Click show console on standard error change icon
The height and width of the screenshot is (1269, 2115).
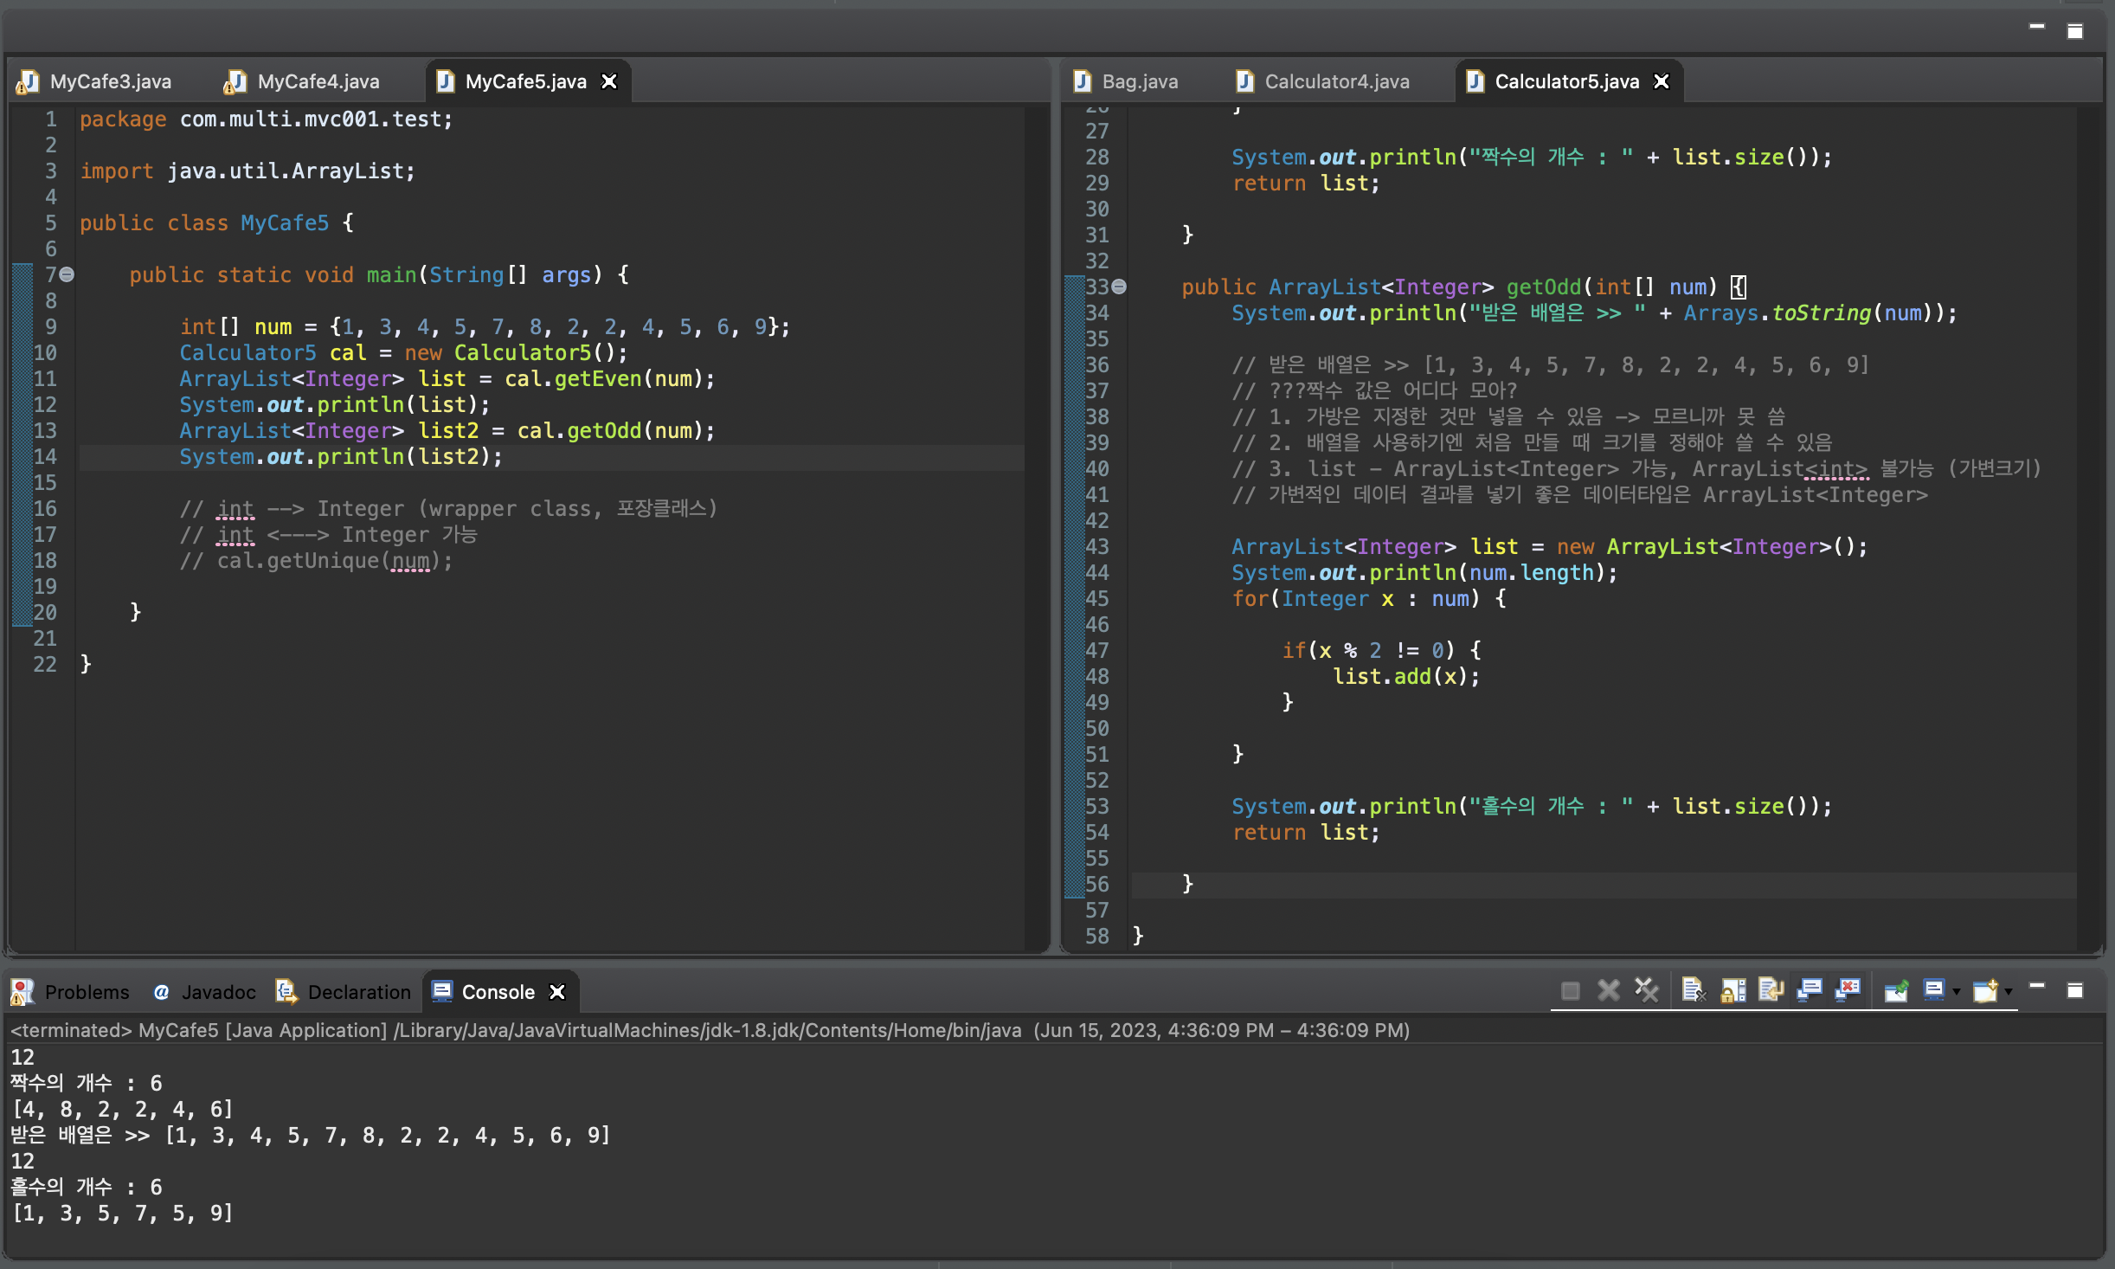tap(1848, 990)
